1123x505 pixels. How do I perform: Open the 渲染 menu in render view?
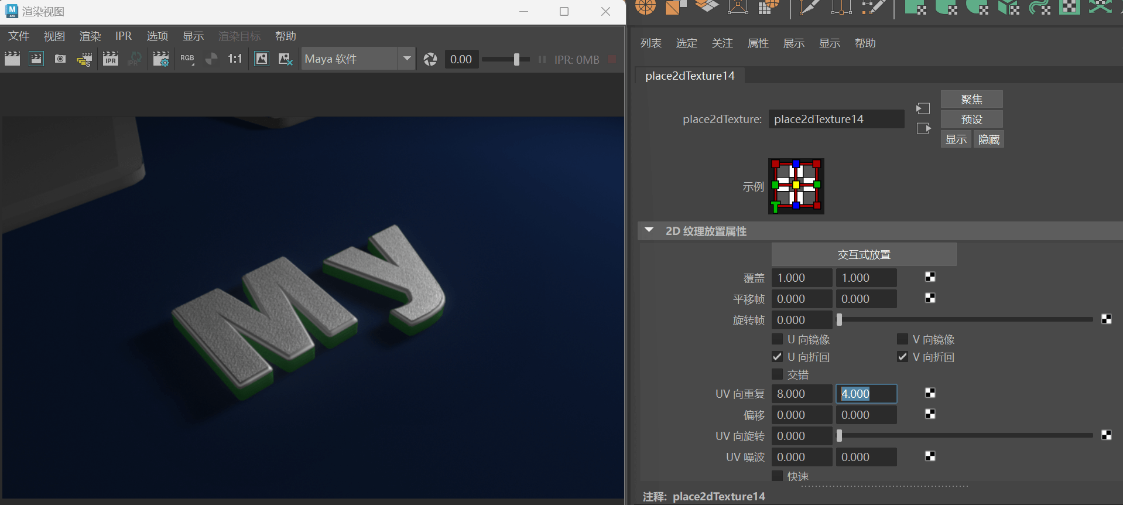click(x=90, y=36)
